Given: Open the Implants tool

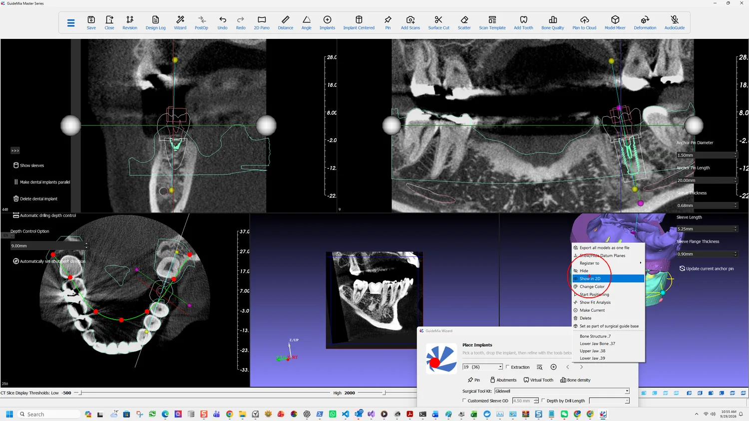Looking at the screenshot, I should click(328, 22).
